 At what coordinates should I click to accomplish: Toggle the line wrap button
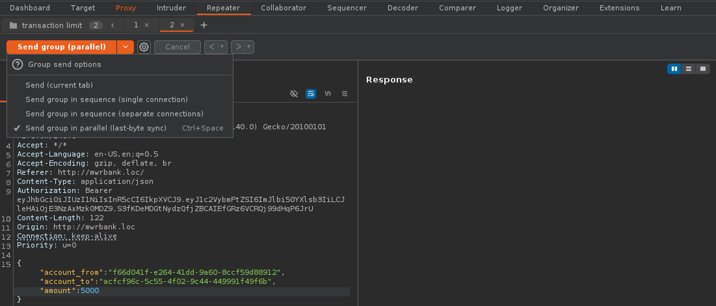[x=311, y=94]
